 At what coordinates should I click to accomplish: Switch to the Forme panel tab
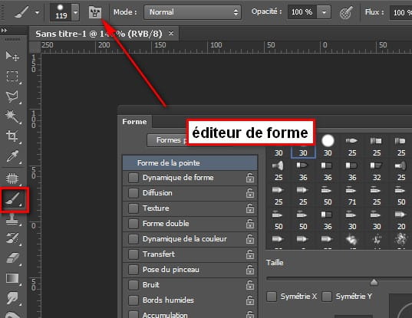pos(134,122)
